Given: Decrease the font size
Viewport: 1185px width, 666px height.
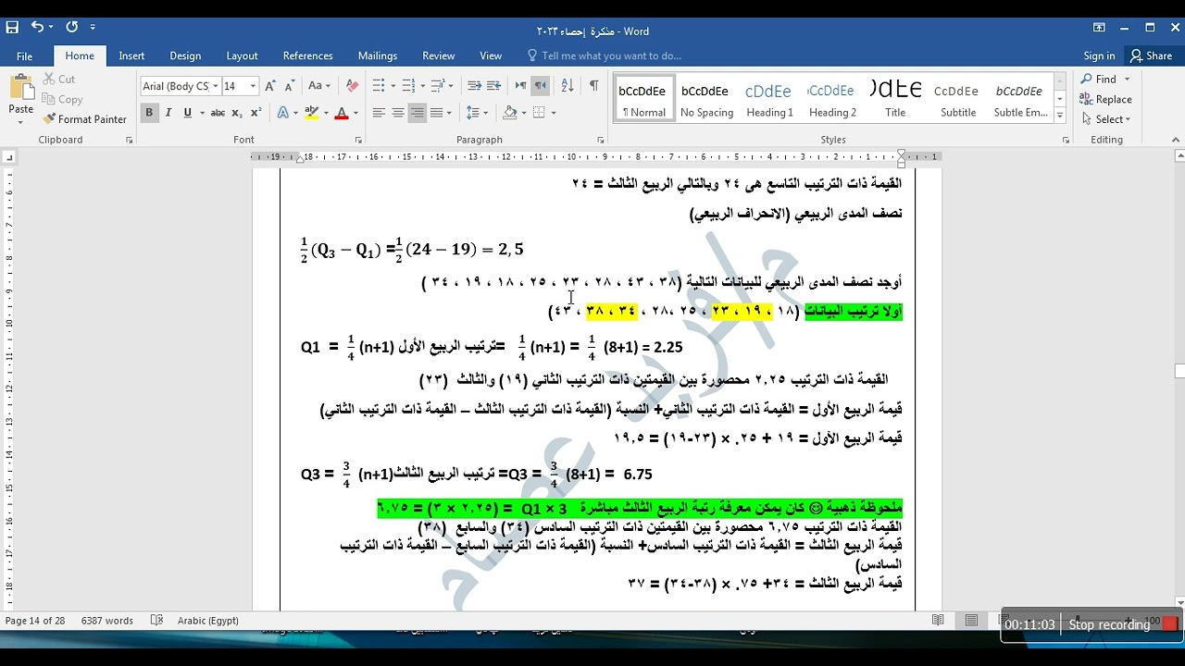Looking at the screenshot, I should click(x=289, y=86).
